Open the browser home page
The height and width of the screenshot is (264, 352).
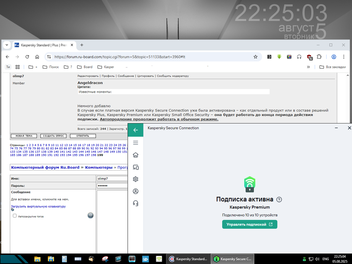(37, 57)
